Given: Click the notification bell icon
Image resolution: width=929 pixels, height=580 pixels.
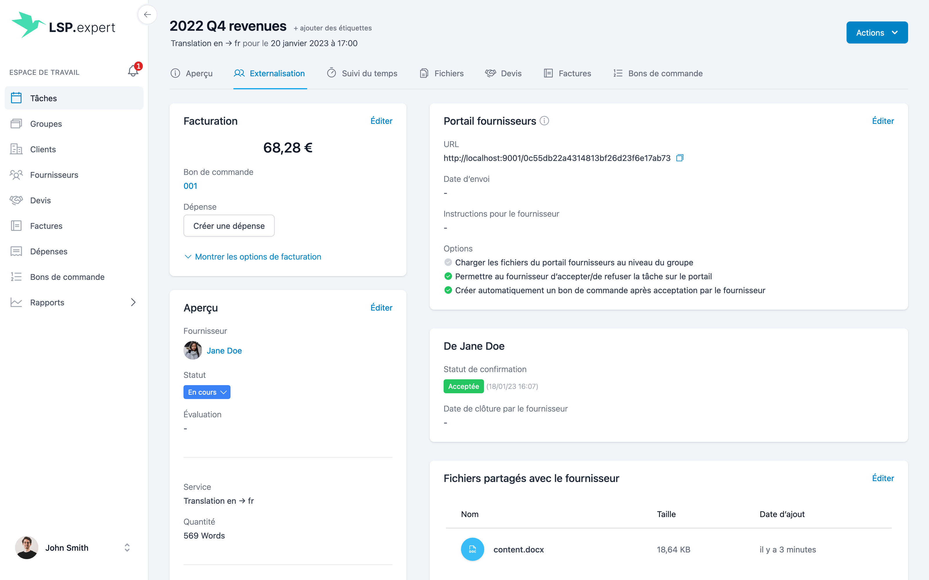Looking at the screenshot, I should 133,71.
